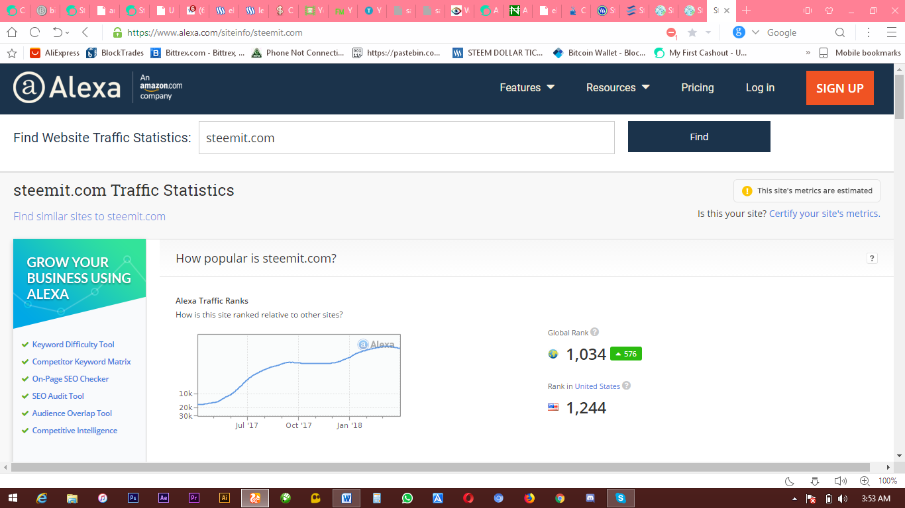
Task: Open the browser three-dot menu
Action: [x=869, y=32]
